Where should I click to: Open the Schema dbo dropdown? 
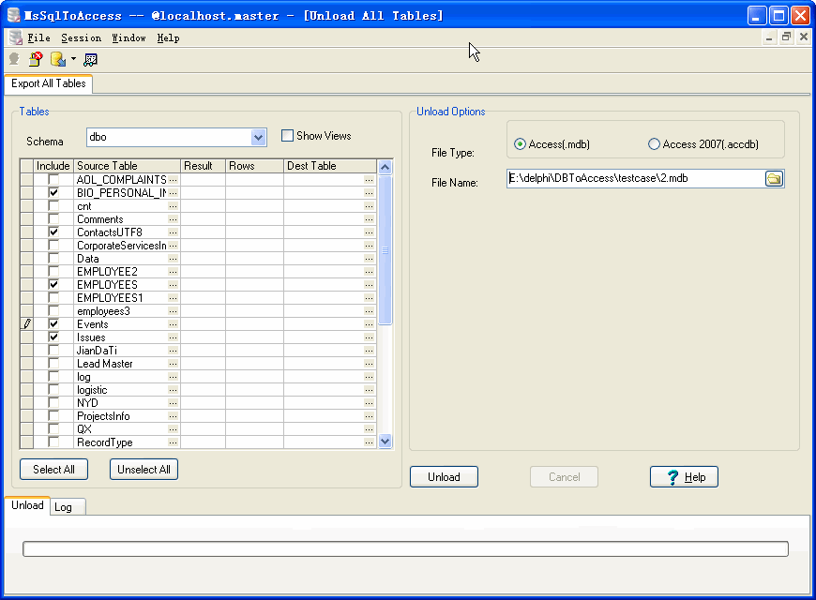point(258,138)
